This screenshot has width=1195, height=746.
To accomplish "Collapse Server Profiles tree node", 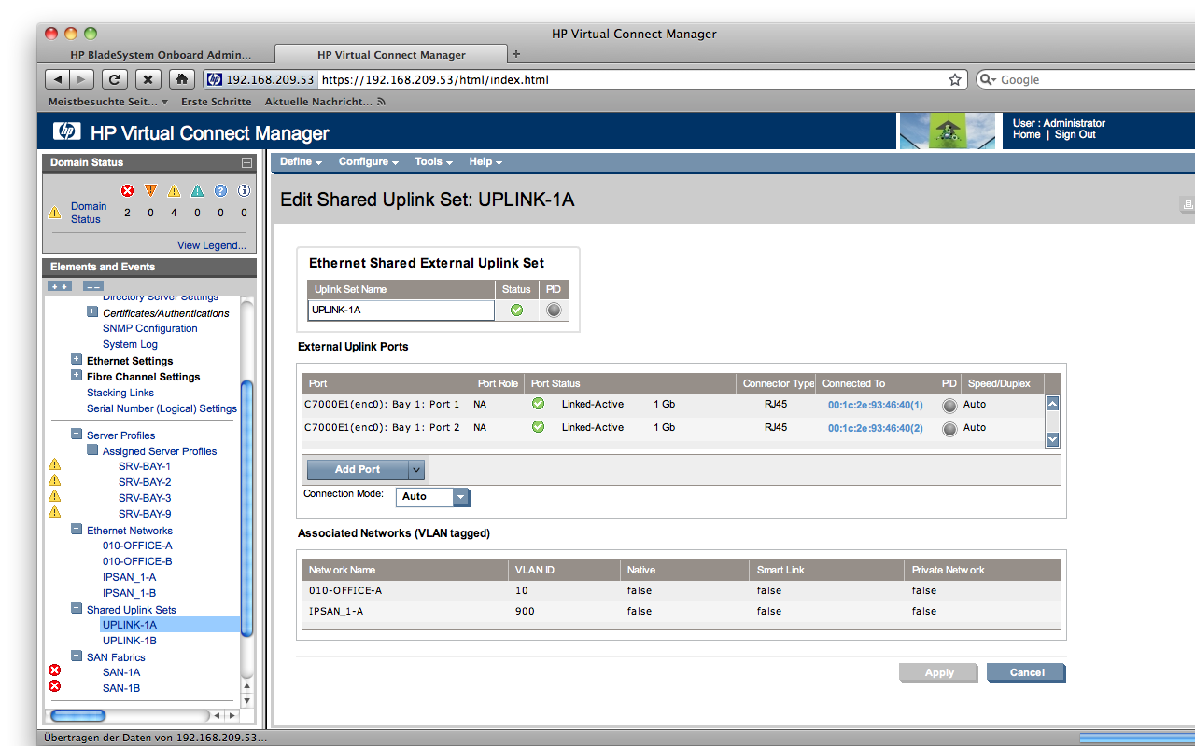I will point(77,435).
